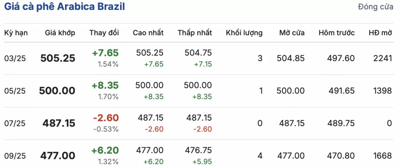This screenshot has width=400, height=168.
Task: Select the 09/25 contract term
Action: 15,156
